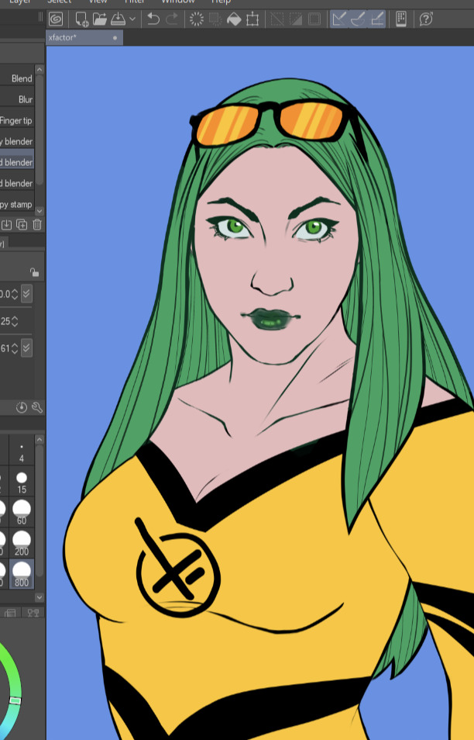Viewport: 474px width, 740px height.
Task: Click the Open file folder icon
Action: point(99,19)
